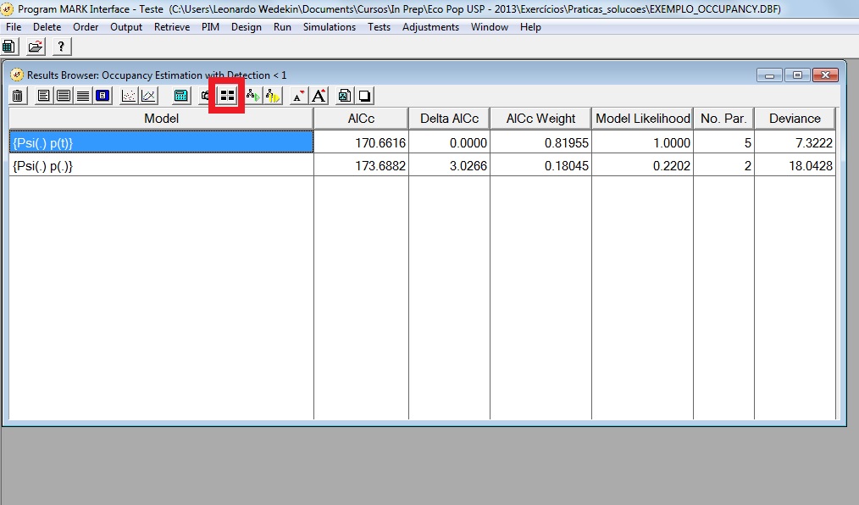This screenshot has height=505, width=859.
Task: Click Delta AICc value 3.0266
Action: point(468,166)
